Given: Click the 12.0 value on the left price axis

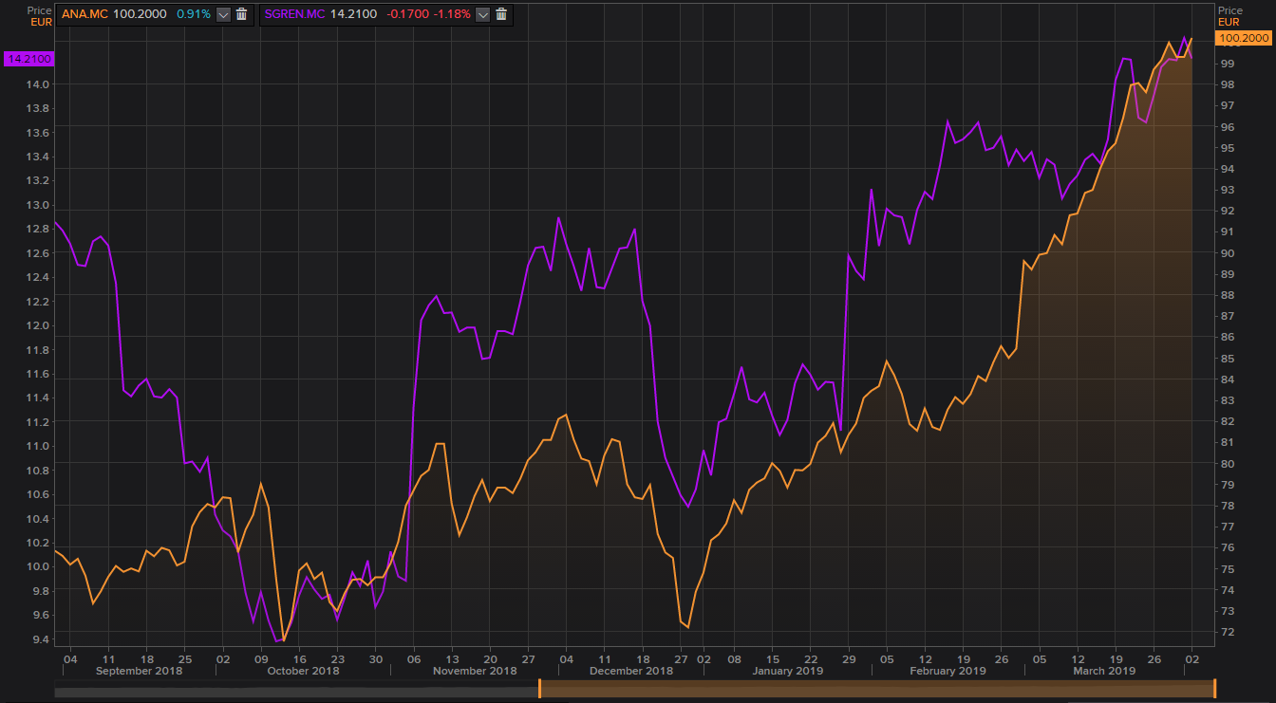Looking at the screenshot, I should (38, 326).
